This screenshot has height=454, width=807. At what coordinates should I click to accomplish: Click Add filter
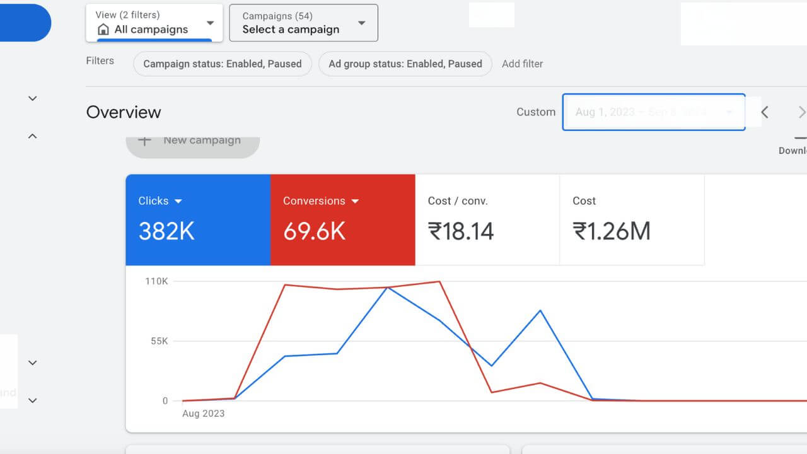pyautogui.click(x=522, y=64)
